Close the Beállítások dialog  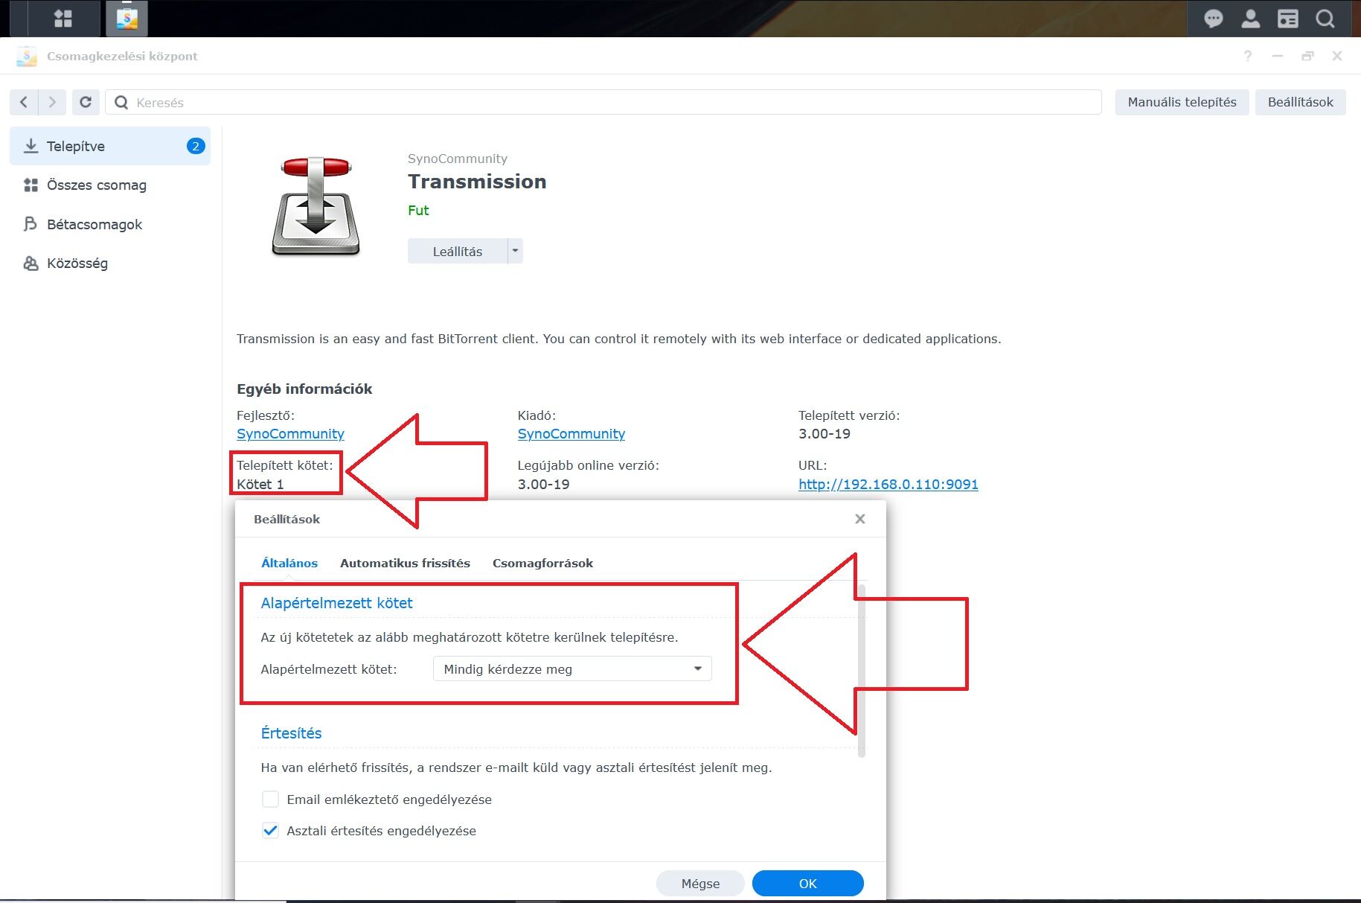[x=860, y=519]
